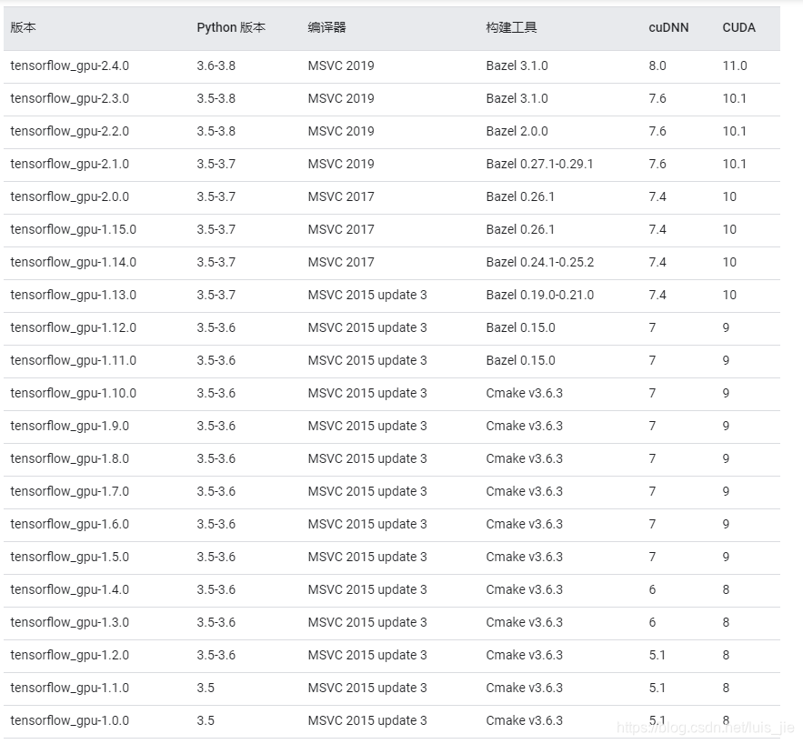Click the 构建工具 column header
The height and width of the screenshot is (744, 803).
[x=511, y=27]
